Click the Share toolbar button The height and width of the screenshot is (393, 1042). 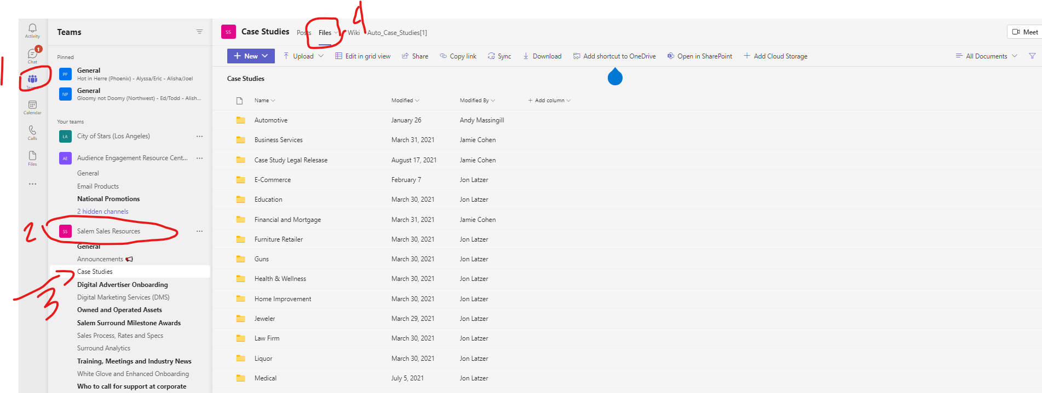coord(415,56)
